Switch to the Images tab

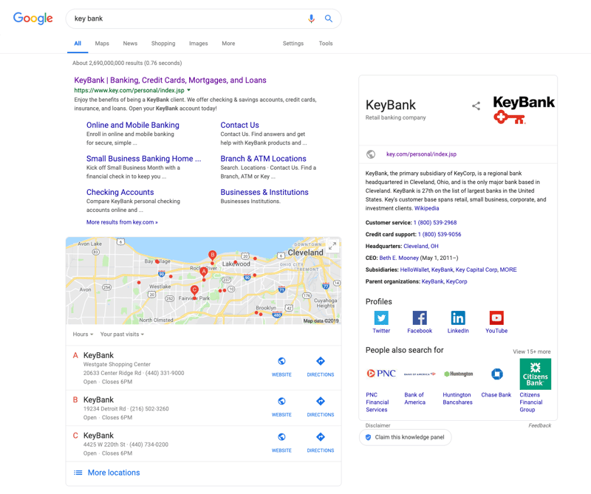pyautogui.click(x=198, y=44)
